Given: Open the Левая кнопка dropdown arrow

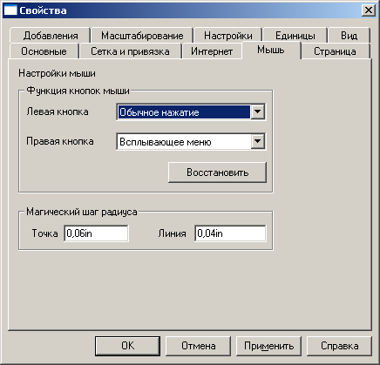Looking at the screenshot, I should pyautogui.click(x=257, y=112).
